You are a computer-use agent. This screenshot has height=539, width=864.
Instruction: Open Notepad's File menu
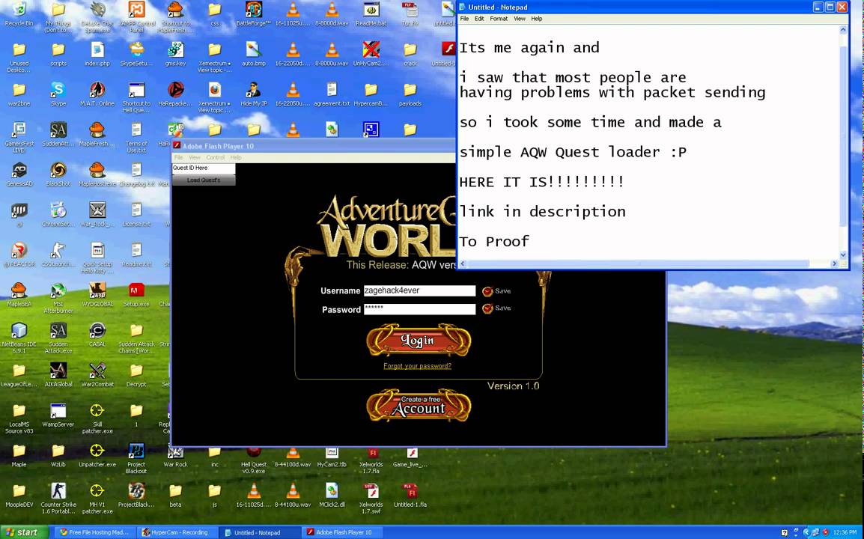[464, 19]
